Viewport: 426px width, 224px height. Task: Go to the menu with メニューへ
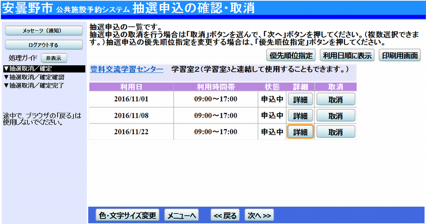[182, 215]
